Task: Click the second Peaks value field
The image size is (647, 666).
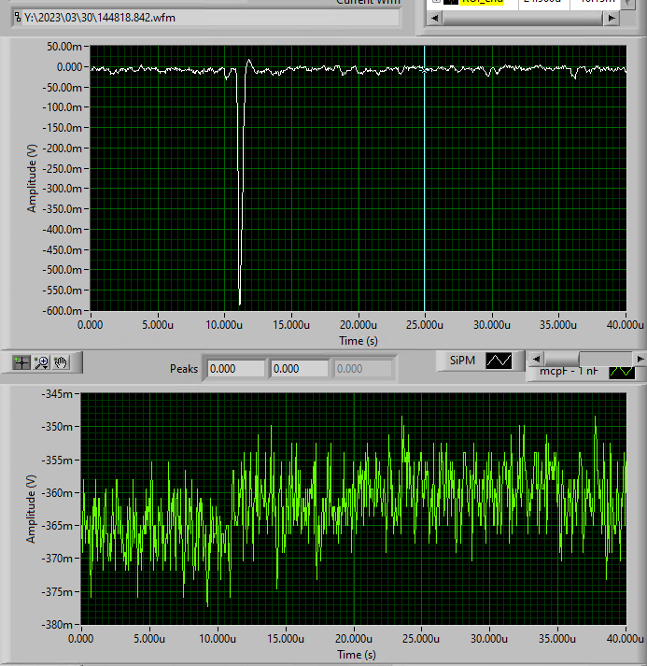Action: coord(298,369)
